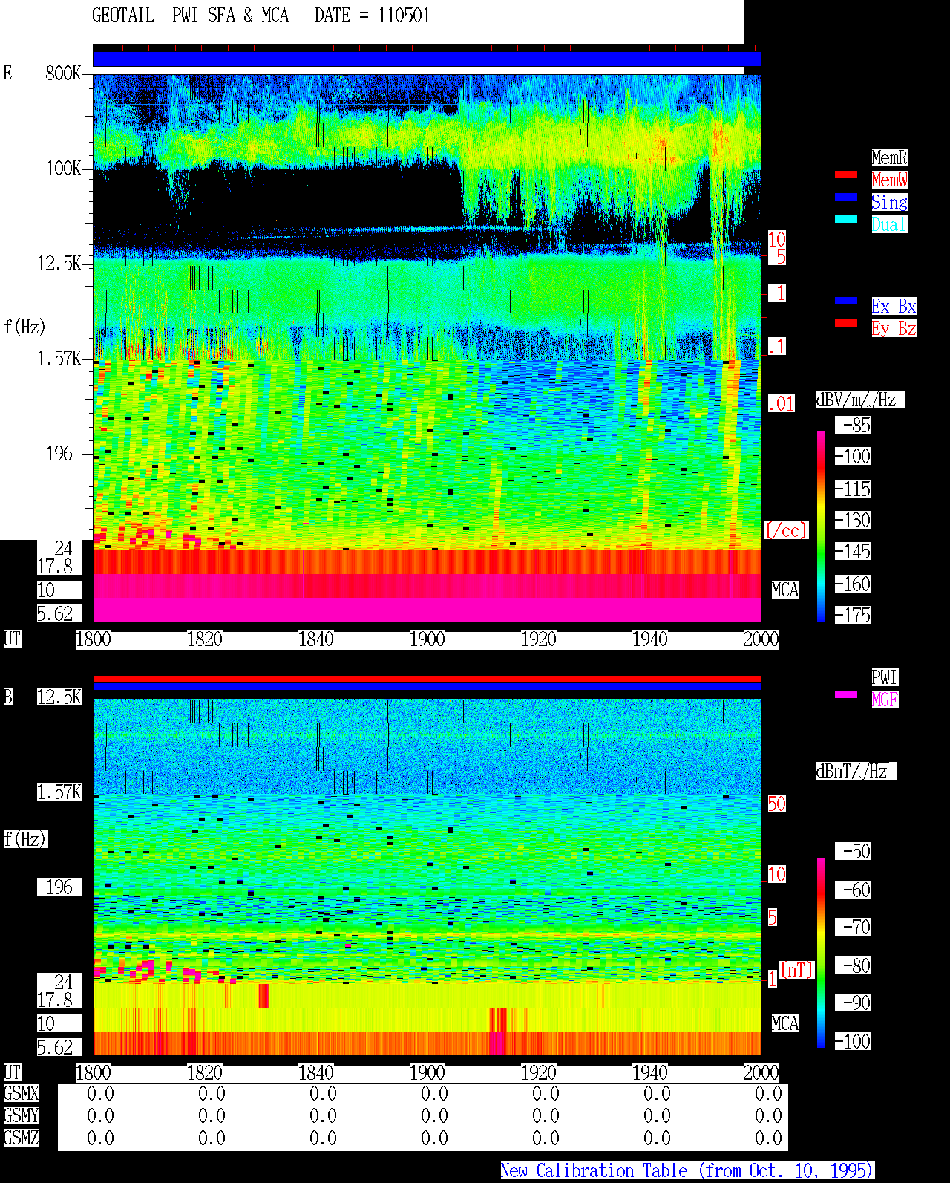Screen dimensions: 950x1183
Task: Click the GSMX coordinate row label
Action: tap(21, 1093)
